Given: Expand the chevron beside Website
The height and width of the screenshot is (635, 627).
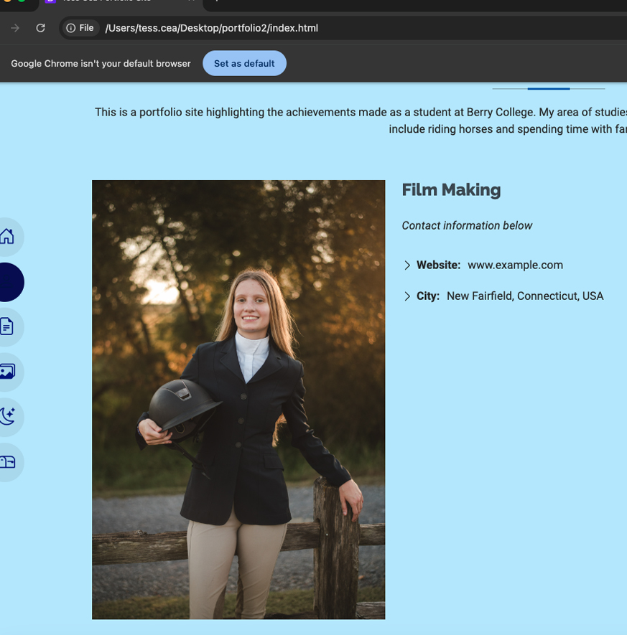Looking at the screenshot, I should click(407, 265).
